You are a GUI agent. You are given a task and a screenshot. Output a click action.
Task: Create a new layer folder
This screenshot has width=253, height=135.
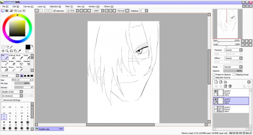(x=225, y=82)
